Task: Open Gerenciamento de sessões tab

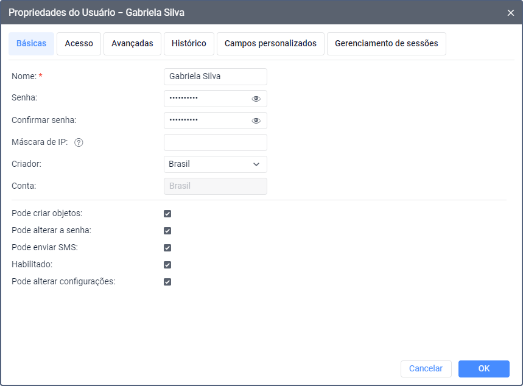Action: 386,44
